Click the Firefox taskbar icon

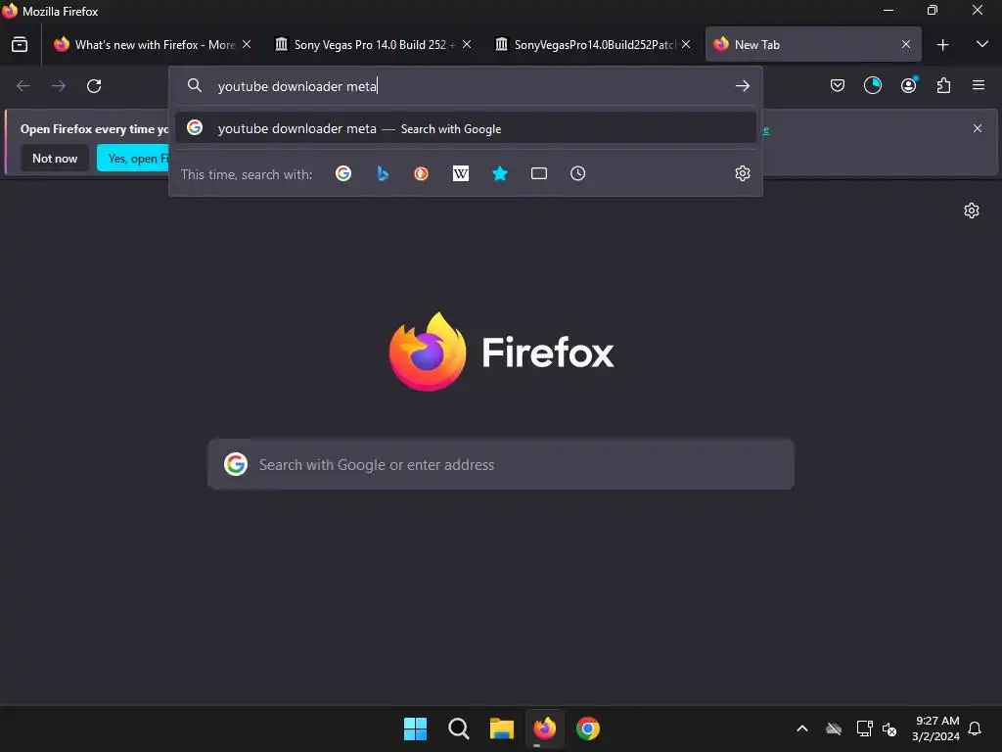[x=544, y=728]
